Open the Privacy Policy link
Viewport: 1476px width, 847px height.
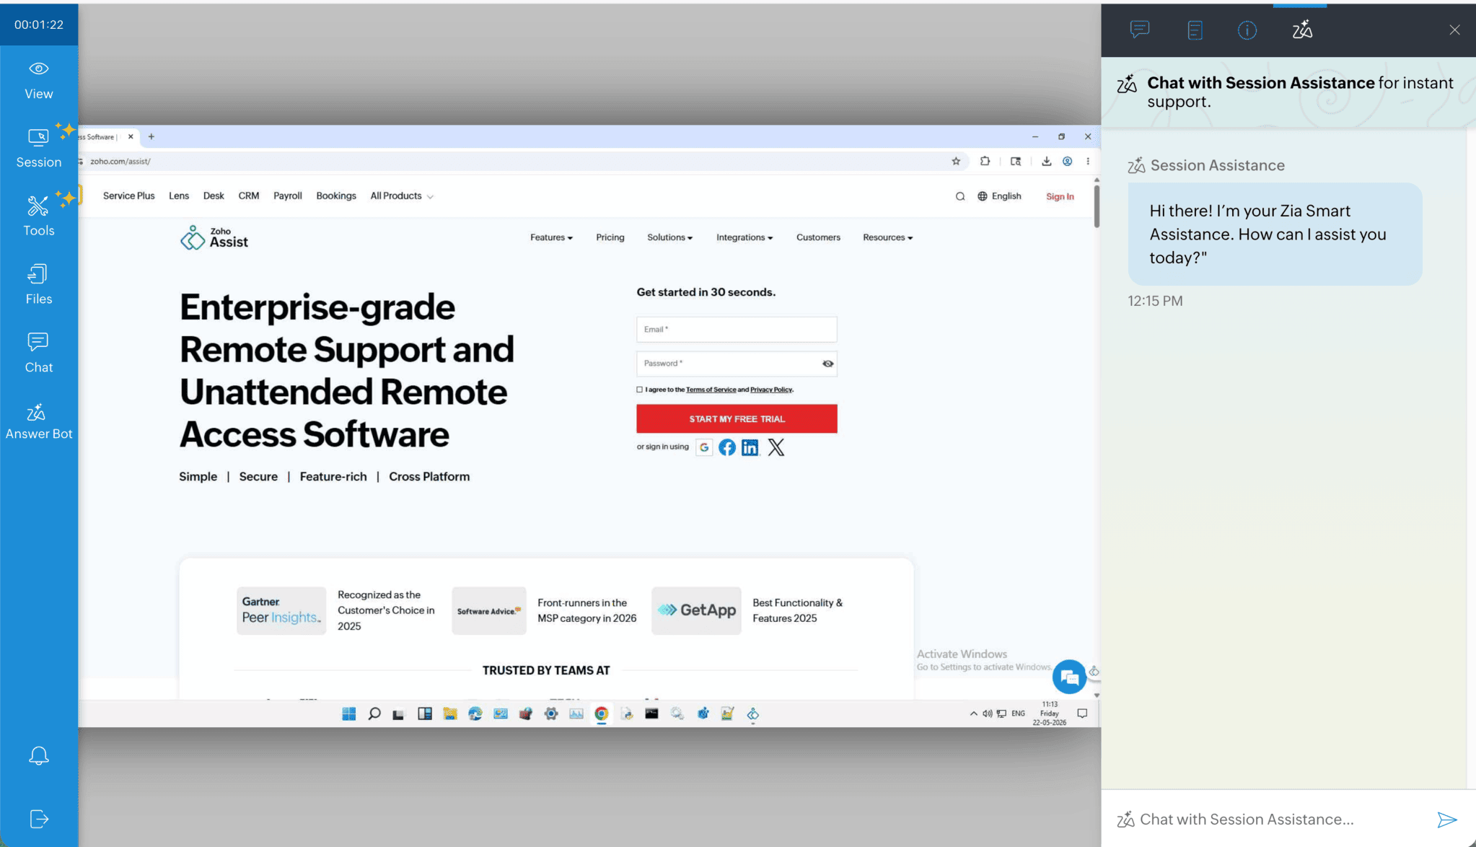tap(771, 390)
